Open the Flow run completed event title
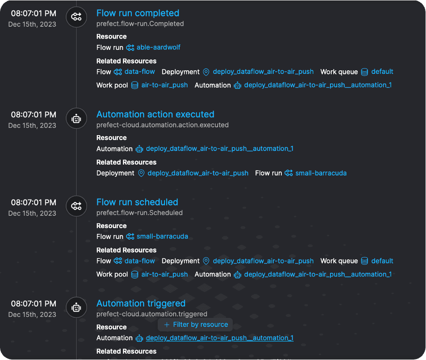Image resolution: width=426 pixels, height=360 pixels. 138,13
